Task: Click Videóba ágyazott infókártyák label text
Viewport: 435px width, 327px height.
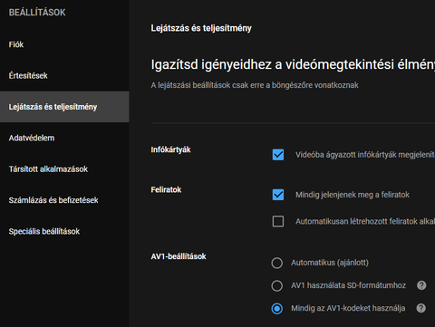Action: (x=365, y=155)
